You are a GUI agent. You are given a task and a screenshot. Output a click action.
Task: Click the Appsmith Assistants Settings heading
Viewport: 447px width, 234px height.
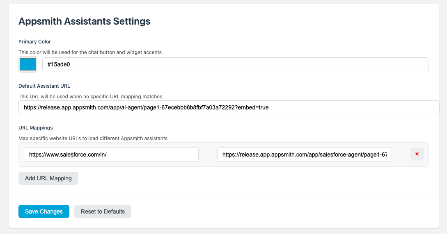click(x=85, y=21)
